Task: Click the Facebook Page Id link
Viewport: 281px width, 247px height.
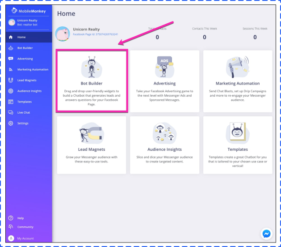Action: click(x=95, y=34)
